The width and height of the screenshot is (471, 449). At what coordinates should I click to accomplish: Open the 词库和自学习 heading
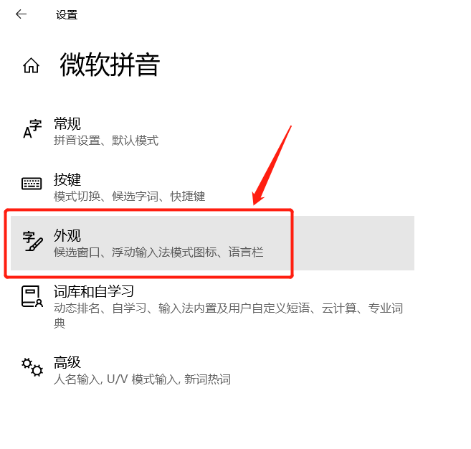[x=94, y=291]
